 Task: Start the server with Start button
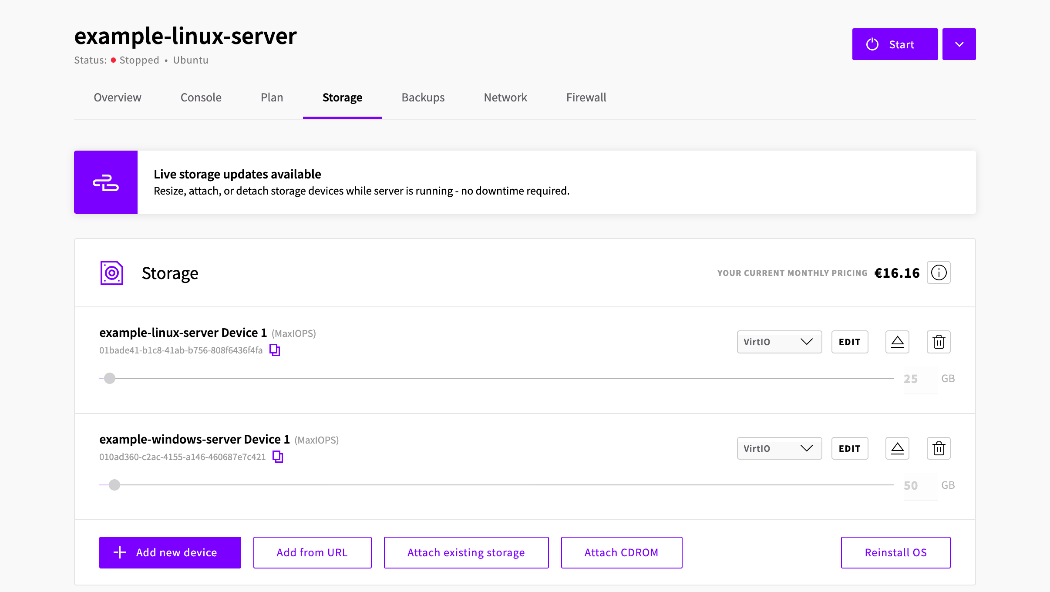point(895,44)
